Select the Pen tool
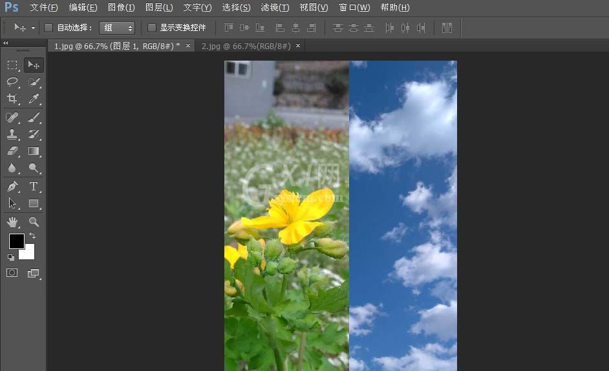The height and width of the screenshot is (371, 609). 12,186
